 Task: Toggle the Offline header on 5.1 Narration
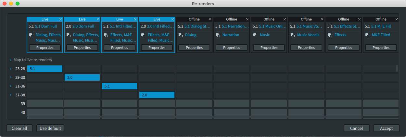231,19
